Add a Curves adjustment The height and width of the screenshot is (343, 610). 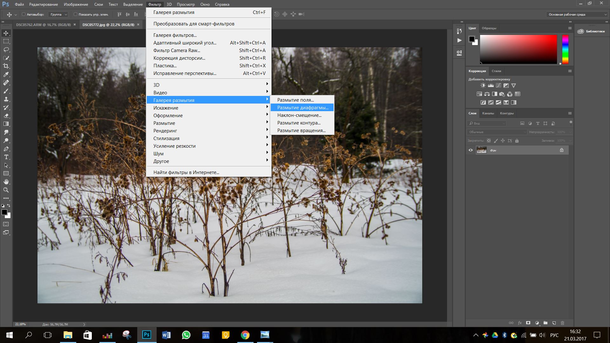tap(498, 85)
